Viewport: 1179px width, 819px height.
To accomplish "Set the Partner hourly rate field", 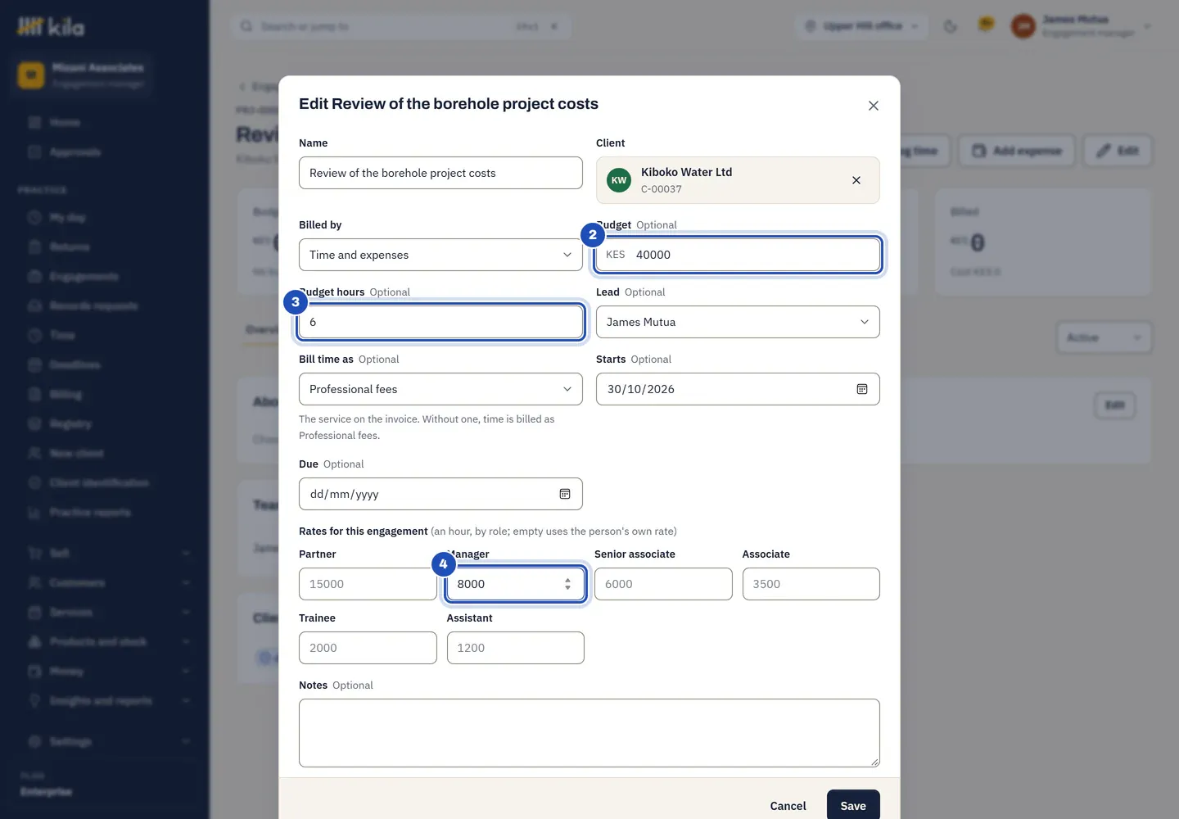I will coord(368,584).
